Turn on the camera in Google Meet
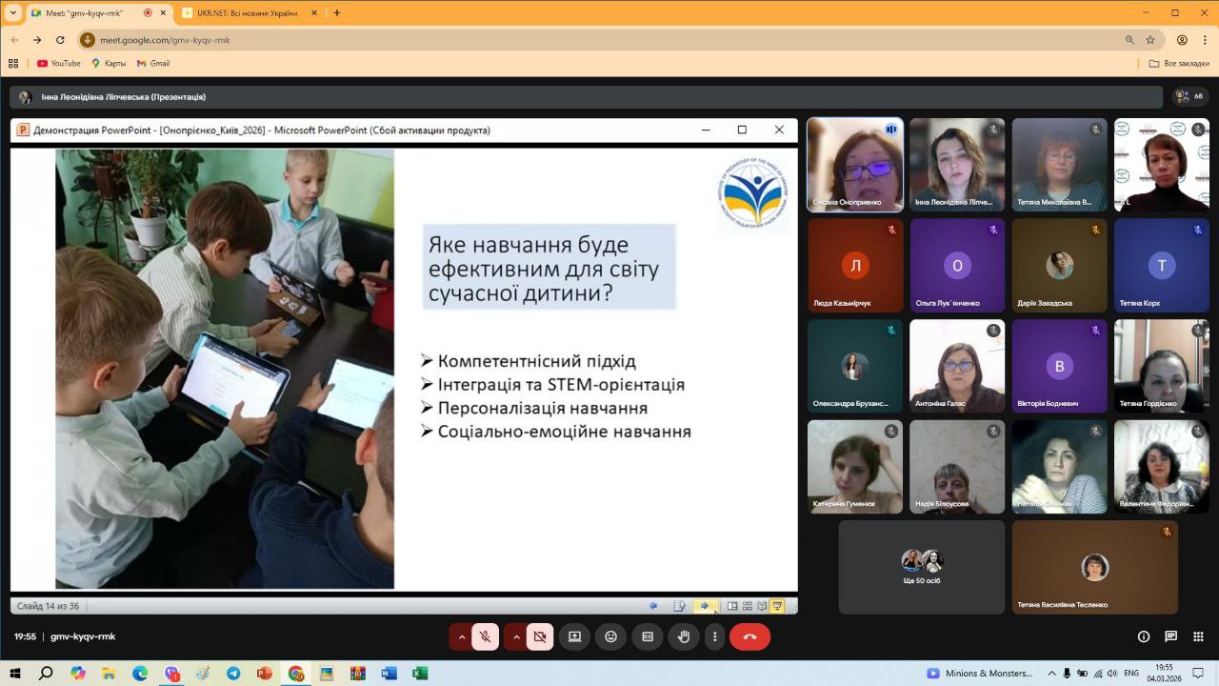This screenshot has height=686, width=1219. (539, 636)
